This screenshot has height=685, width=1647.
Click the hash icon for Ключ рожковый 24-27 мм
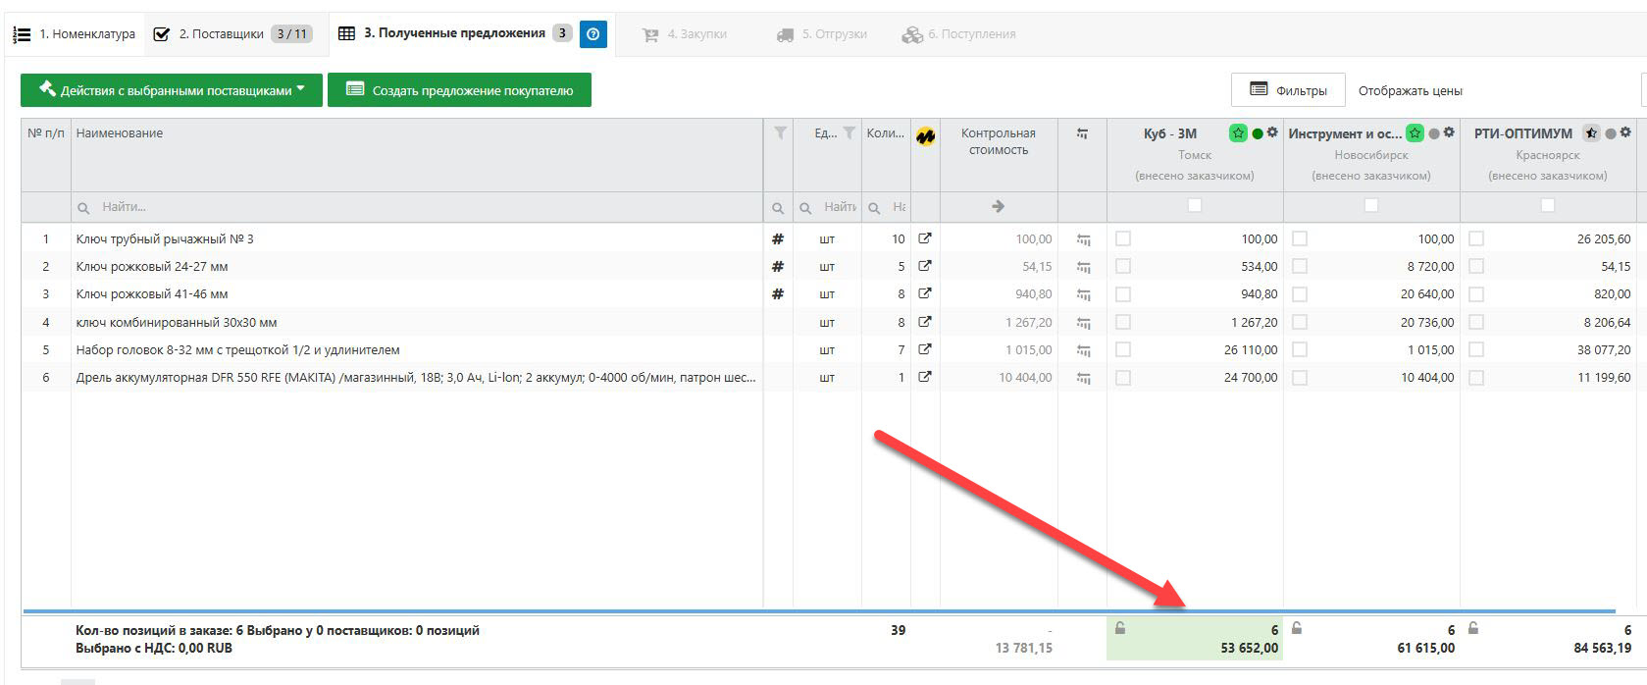(x=778, y=267)
